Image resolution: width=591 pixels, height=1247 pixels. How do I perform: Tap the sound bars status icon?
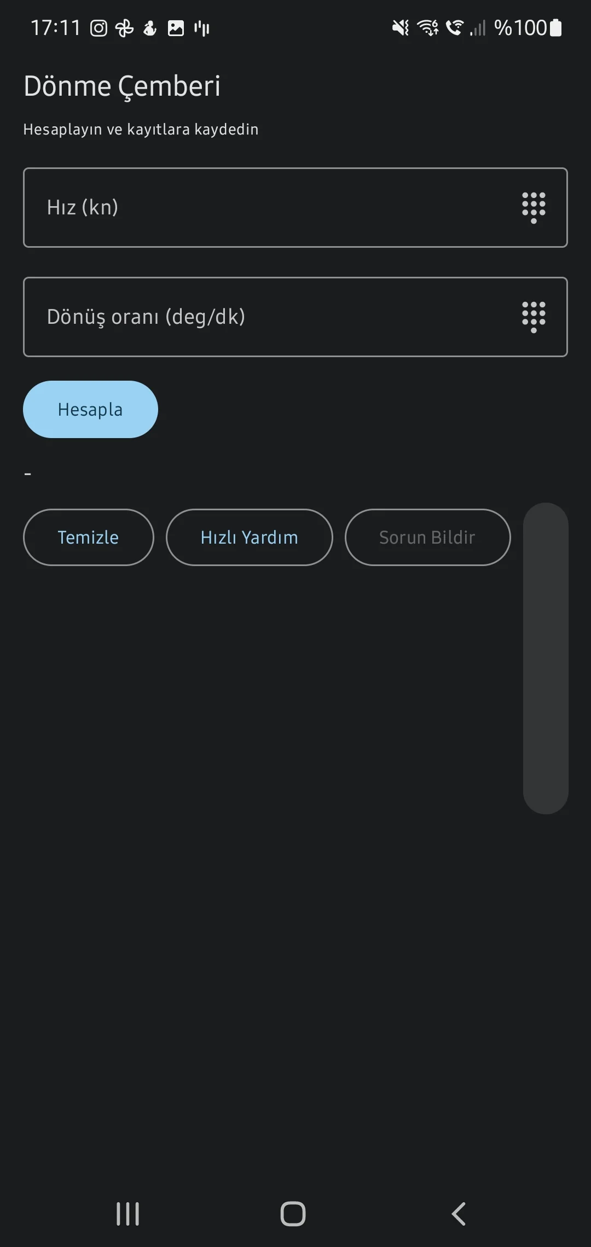(202, 28)
